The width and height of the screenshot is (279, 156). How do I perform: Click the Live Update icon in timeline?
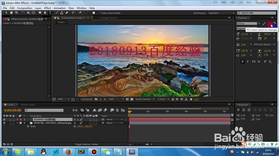coord(82,110)
